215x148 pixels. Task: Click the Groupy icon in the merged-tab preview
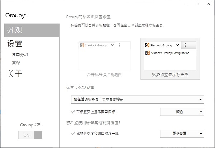click(82, 46)
